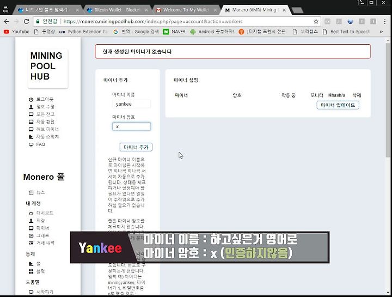Image resolution: width=392 pixels, height=297 pixels.
Task: Click the 마이너 추가 button
Action: click(136, 147)
